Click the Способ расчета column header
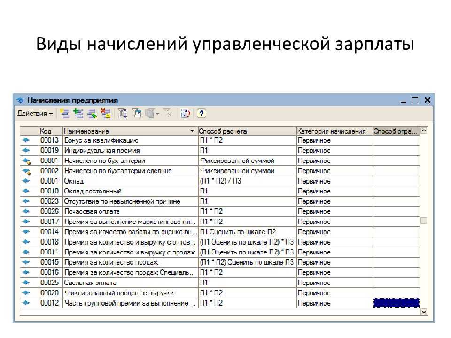 coord(247,131)
